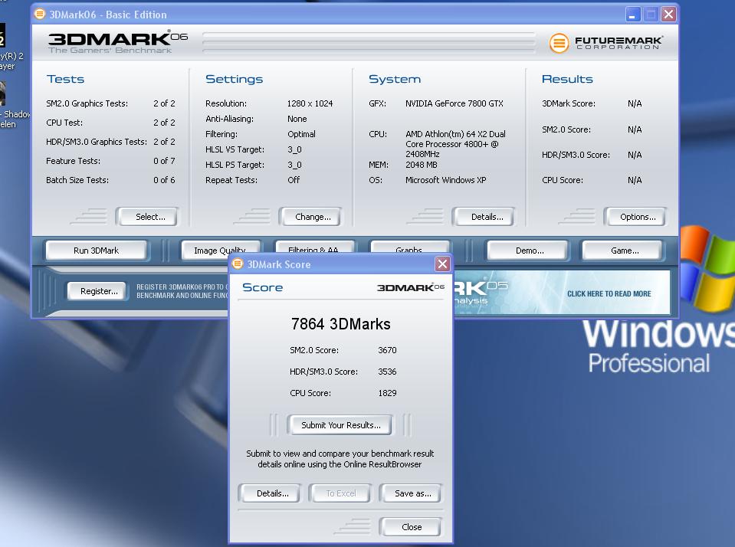Click the 'HLSL PS Target:' label

(235, 165)
